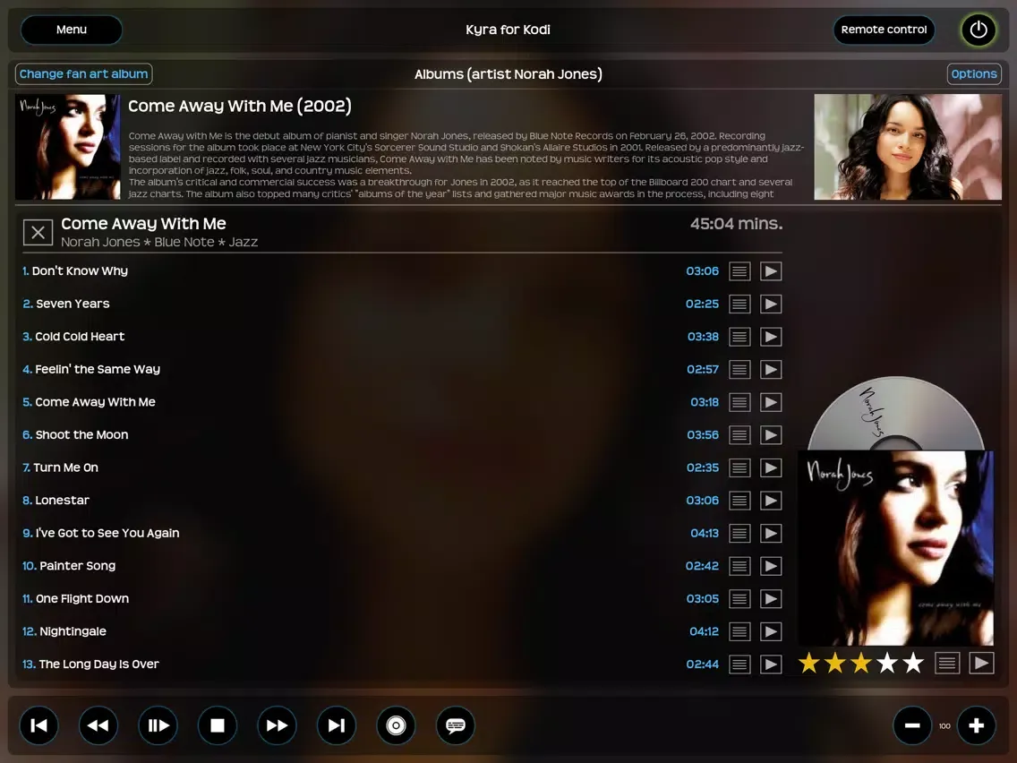The height and width of the screenshot is (763, 1017).
Task: Play I've Got to See You Again
Action: 771,534
